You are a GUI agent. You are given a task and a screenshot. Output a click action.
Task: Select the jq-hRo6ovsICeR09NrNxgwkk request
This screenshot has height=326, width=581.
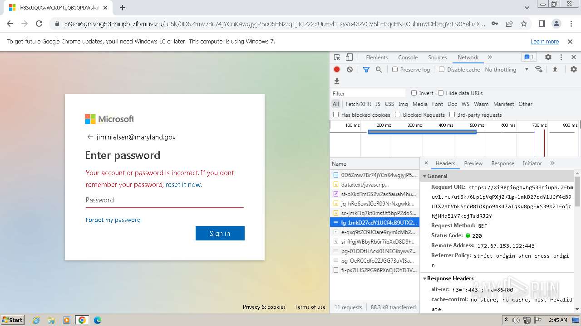pyautogui.click(x=374, y=203)
